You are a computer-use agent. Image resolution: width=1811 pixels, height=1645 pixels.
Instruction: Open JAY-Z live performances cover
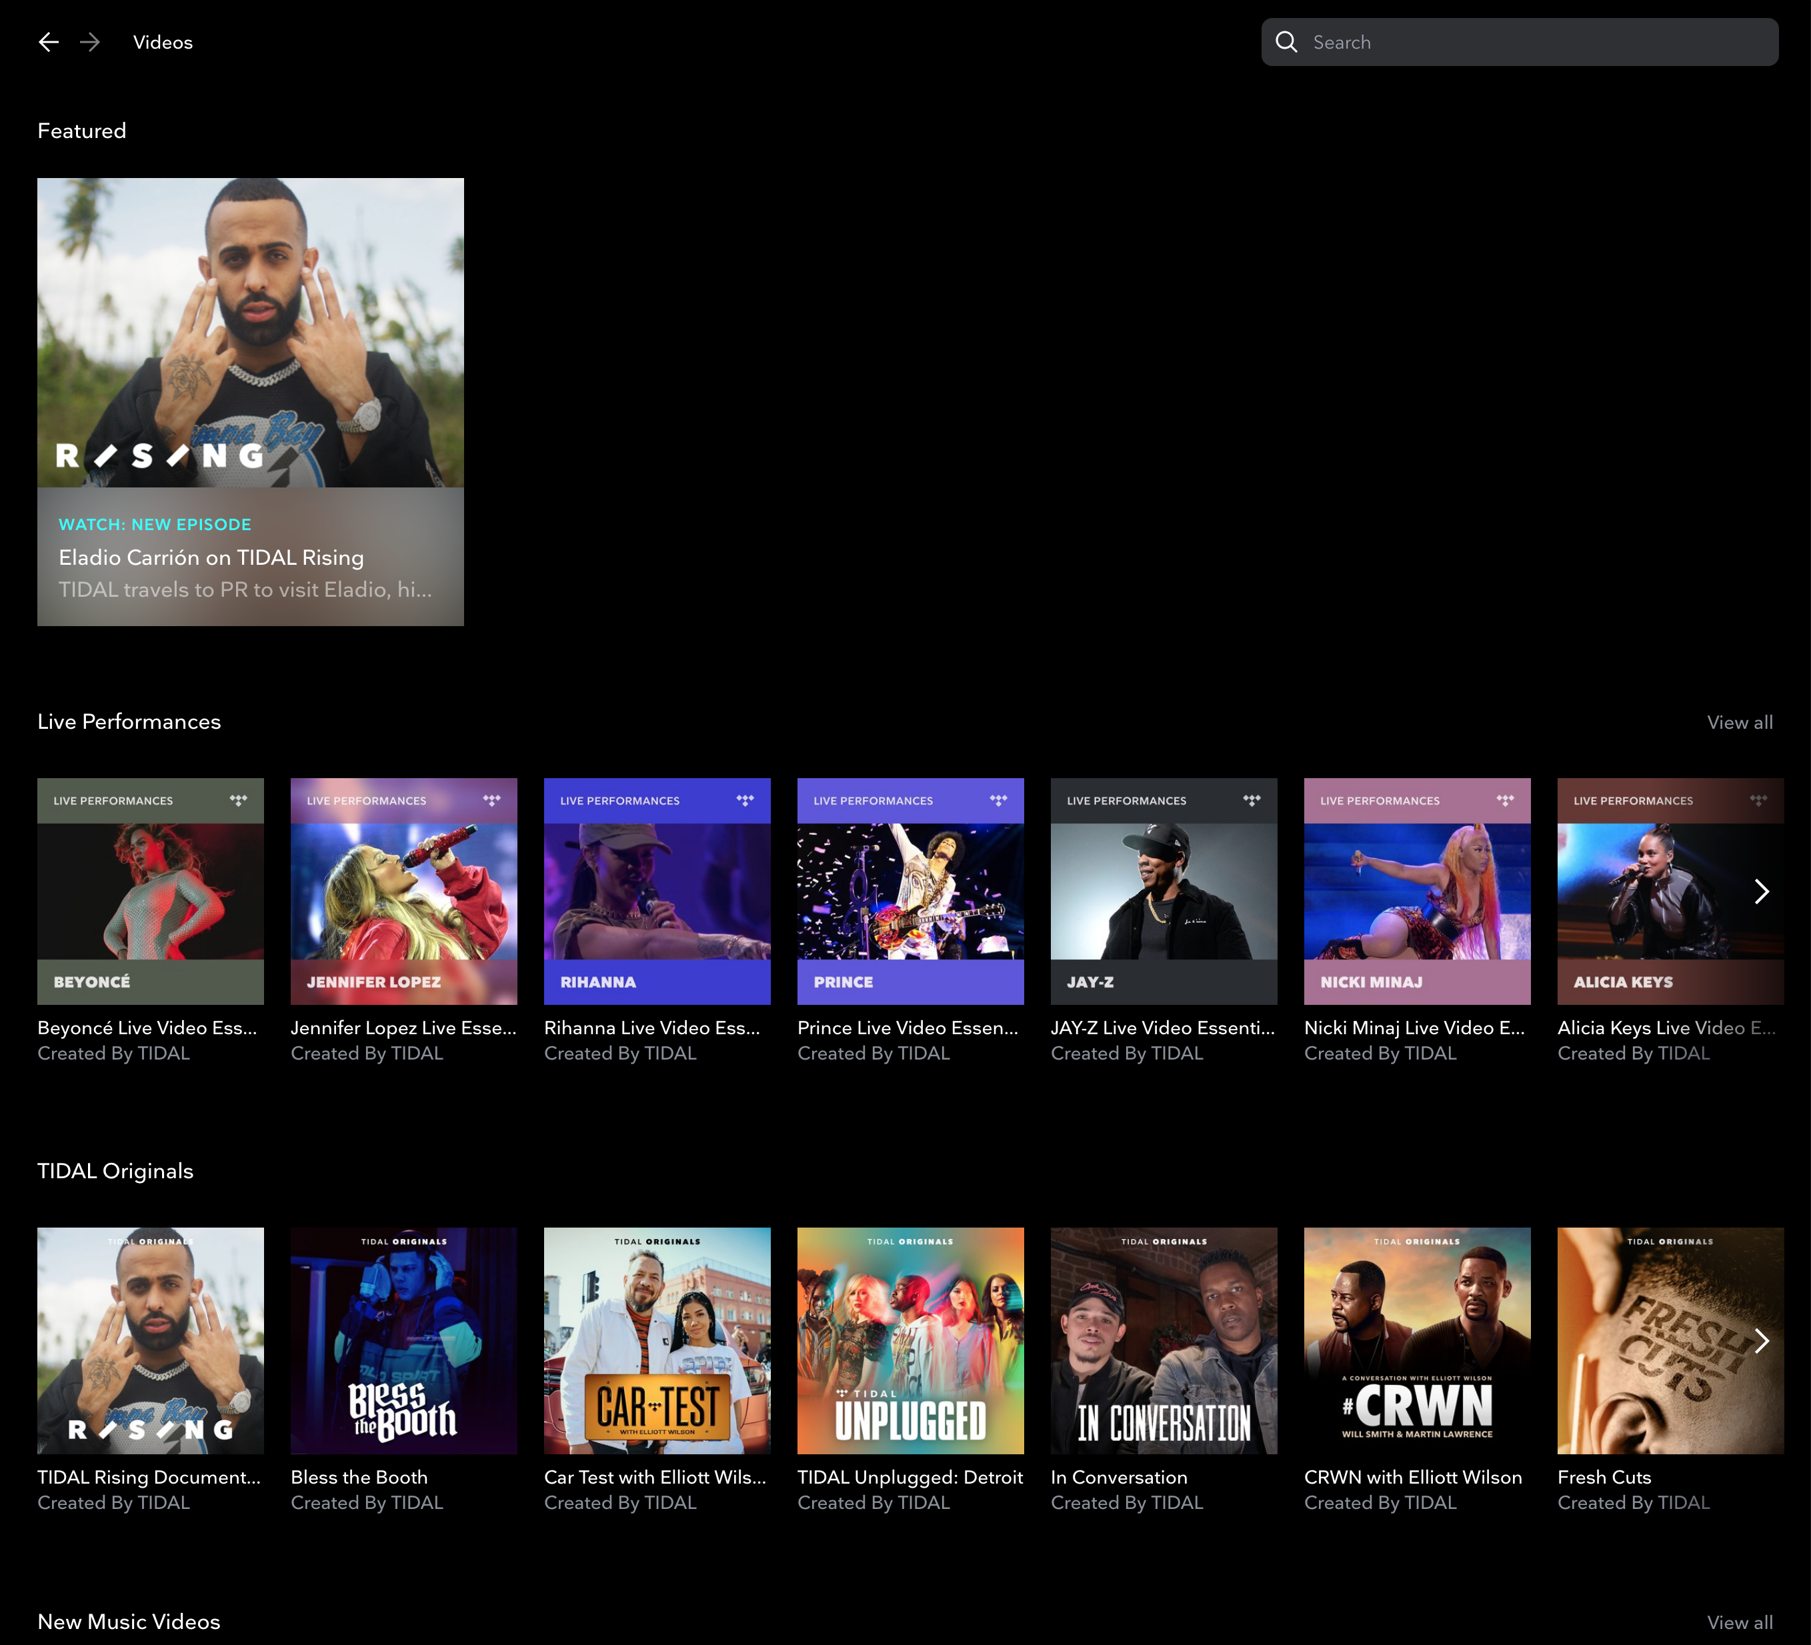point(1164,892)
